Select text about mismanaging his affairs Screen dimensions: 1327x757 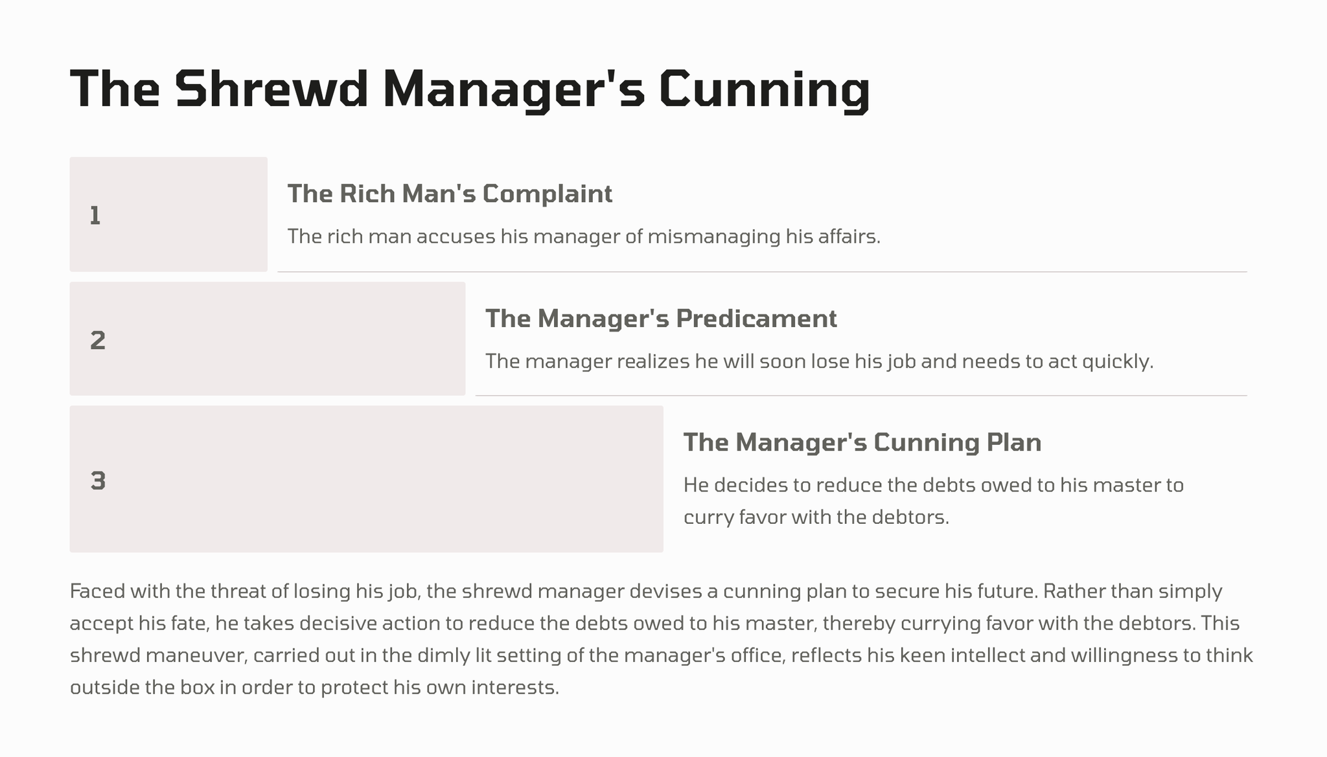pyautogui.click(x=583, y=236)
